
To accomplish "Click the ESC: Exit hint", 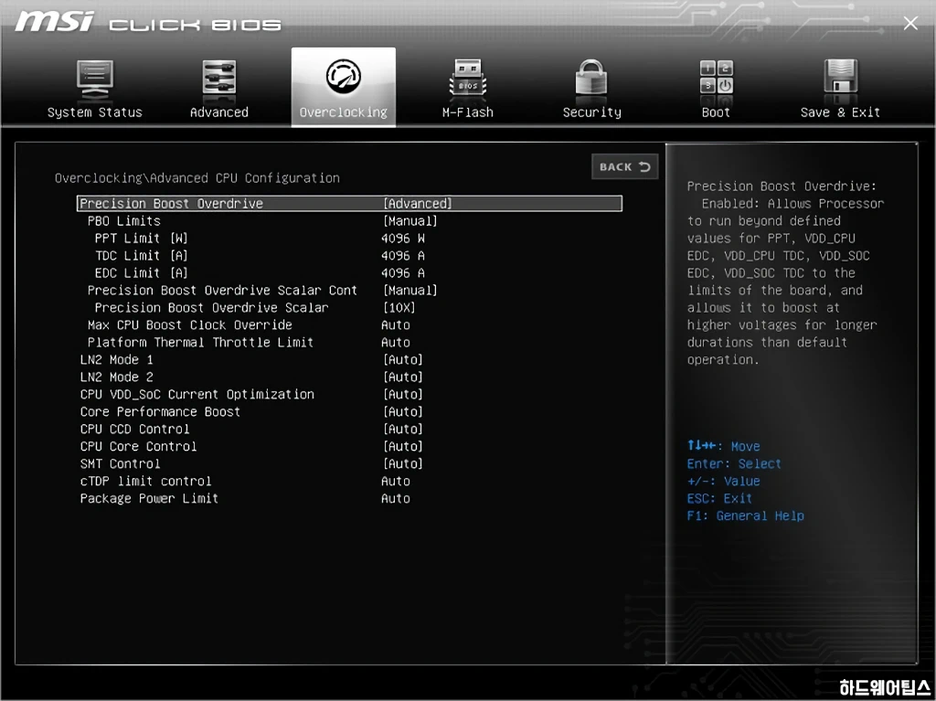I will (719, 498).
